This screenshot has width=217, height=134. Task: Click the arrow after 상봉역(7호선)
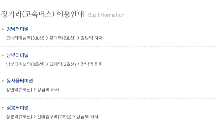click(35, 116)
